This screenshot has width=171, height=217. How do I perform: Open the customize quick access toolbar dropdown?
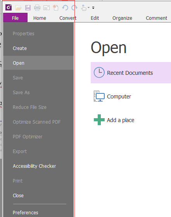click(93, 8)
